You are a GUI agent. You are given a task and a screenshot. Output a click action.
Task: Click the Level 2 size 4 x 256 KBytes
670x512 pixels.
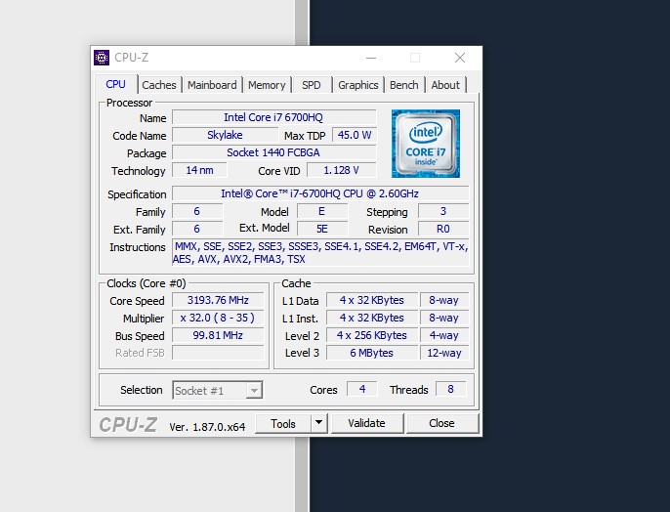(x=372, y=335)
